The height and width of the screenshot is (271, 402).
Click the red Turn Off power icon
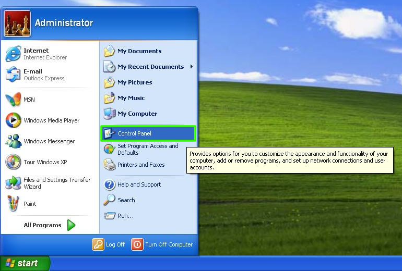tap(137, 244)
